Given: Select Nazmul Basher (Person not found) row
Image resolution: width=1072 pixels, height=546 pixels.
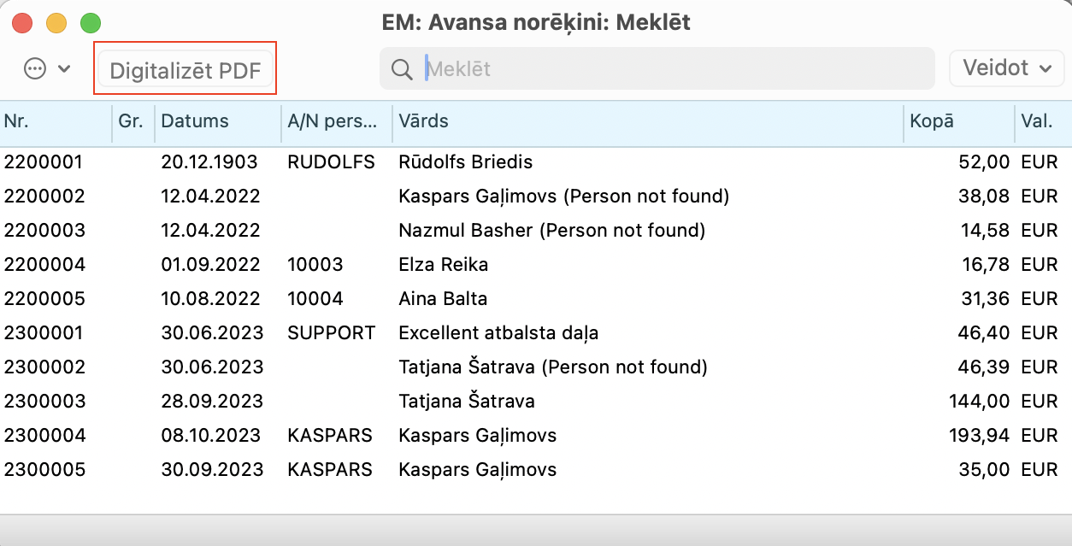Looking at the screenshot, I should 551,231.
